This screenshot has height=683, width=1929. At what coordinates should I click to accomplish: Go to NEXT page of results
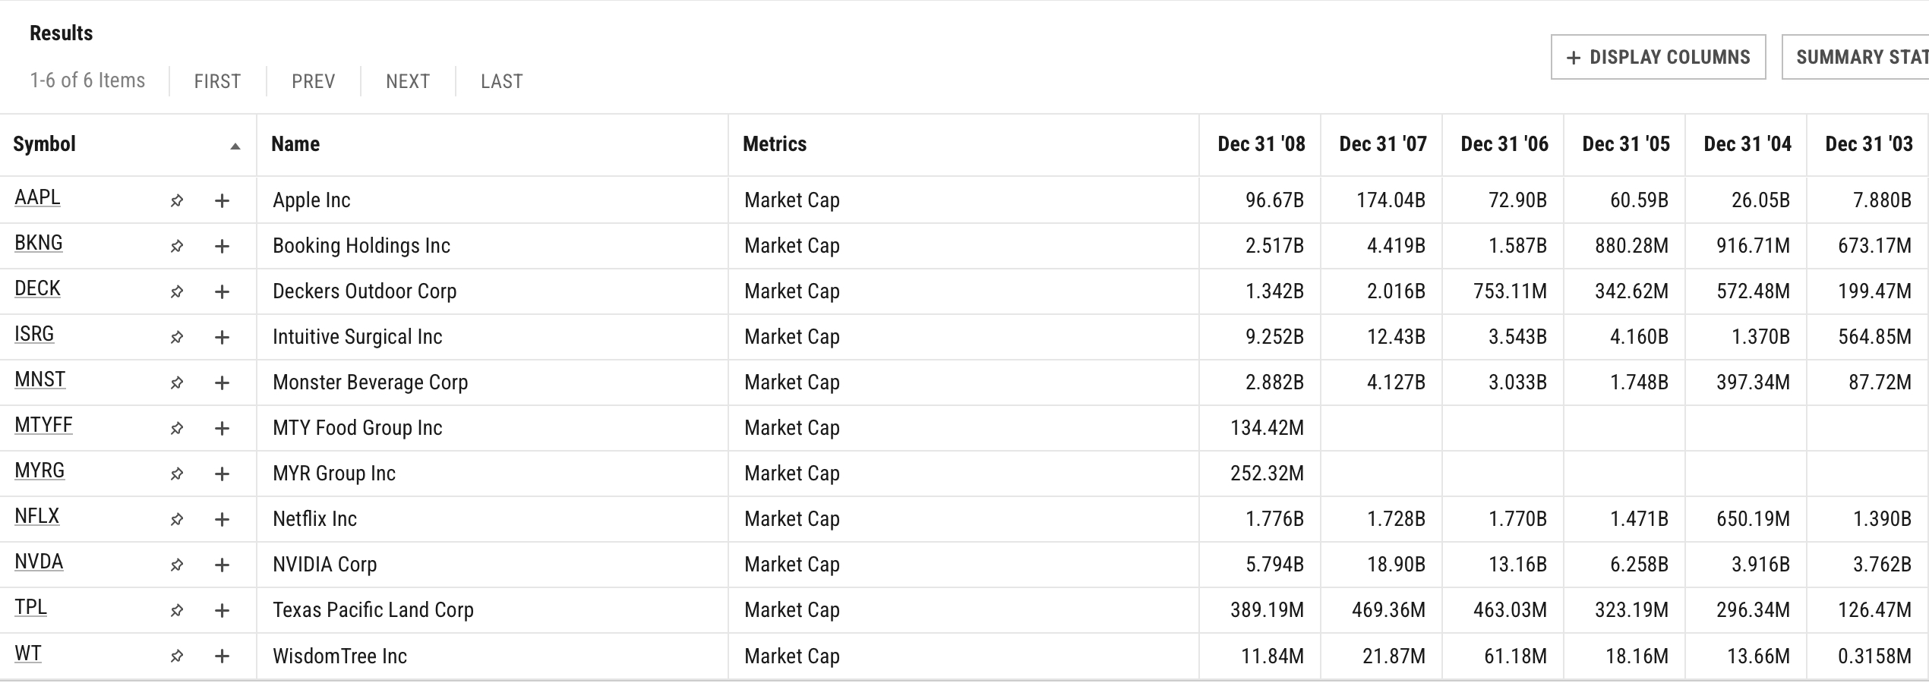(408, 81)
